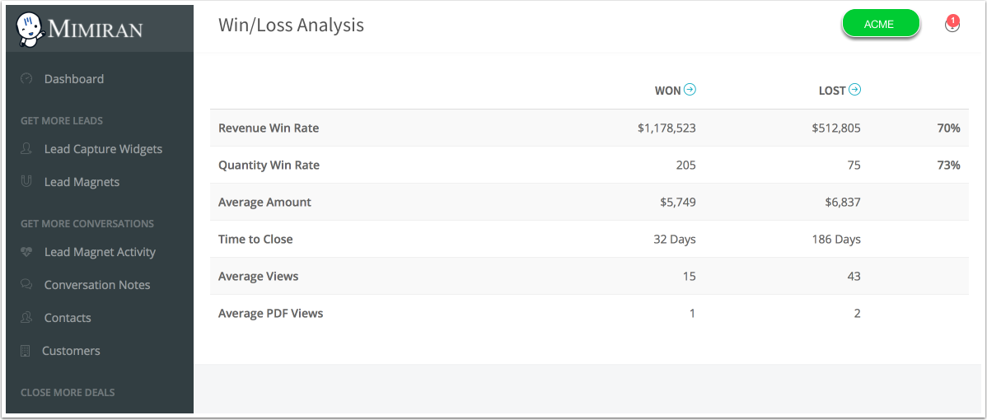This screenshot has height=420, width=987.
Task: Click the Customers building icon
Action: 26,351
